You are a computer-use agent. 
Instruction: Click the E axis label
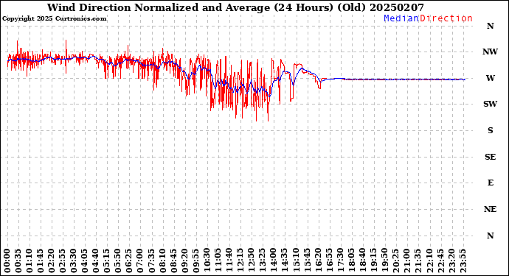click(x=490, y=183)
